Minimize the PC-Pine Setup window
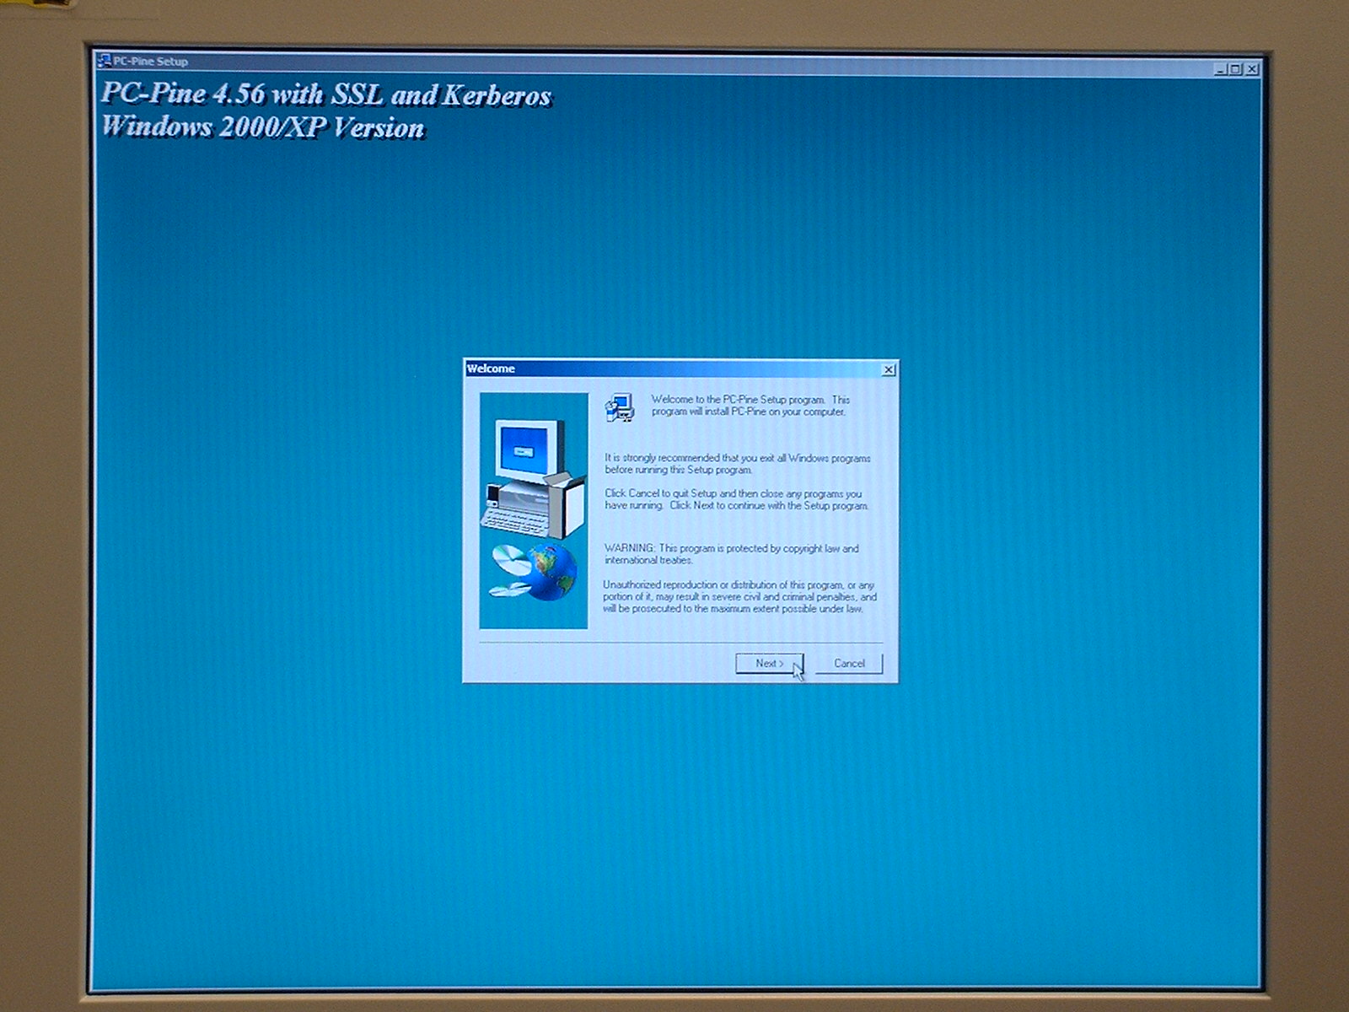 1220,69
